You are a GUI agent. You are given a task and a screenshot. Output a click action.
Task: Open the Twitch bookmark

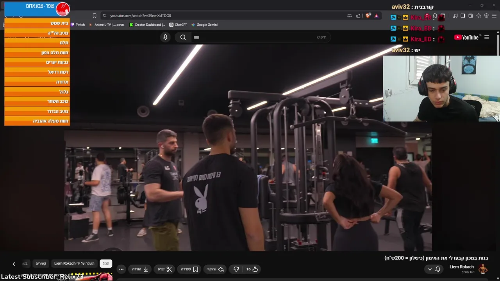[78, 25]
